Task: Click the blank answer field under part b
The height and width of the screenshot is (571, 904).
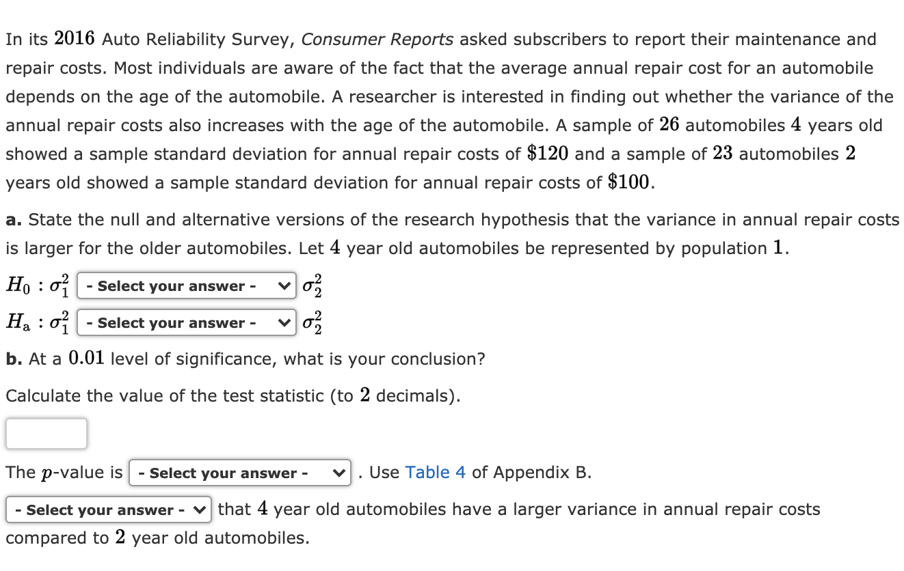Action: tap(46, 433)
